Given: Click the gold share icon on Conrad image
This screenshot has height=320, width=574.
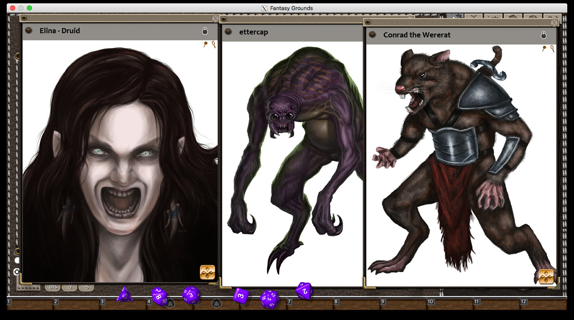Looking at the screenshot, I should 546,276.
